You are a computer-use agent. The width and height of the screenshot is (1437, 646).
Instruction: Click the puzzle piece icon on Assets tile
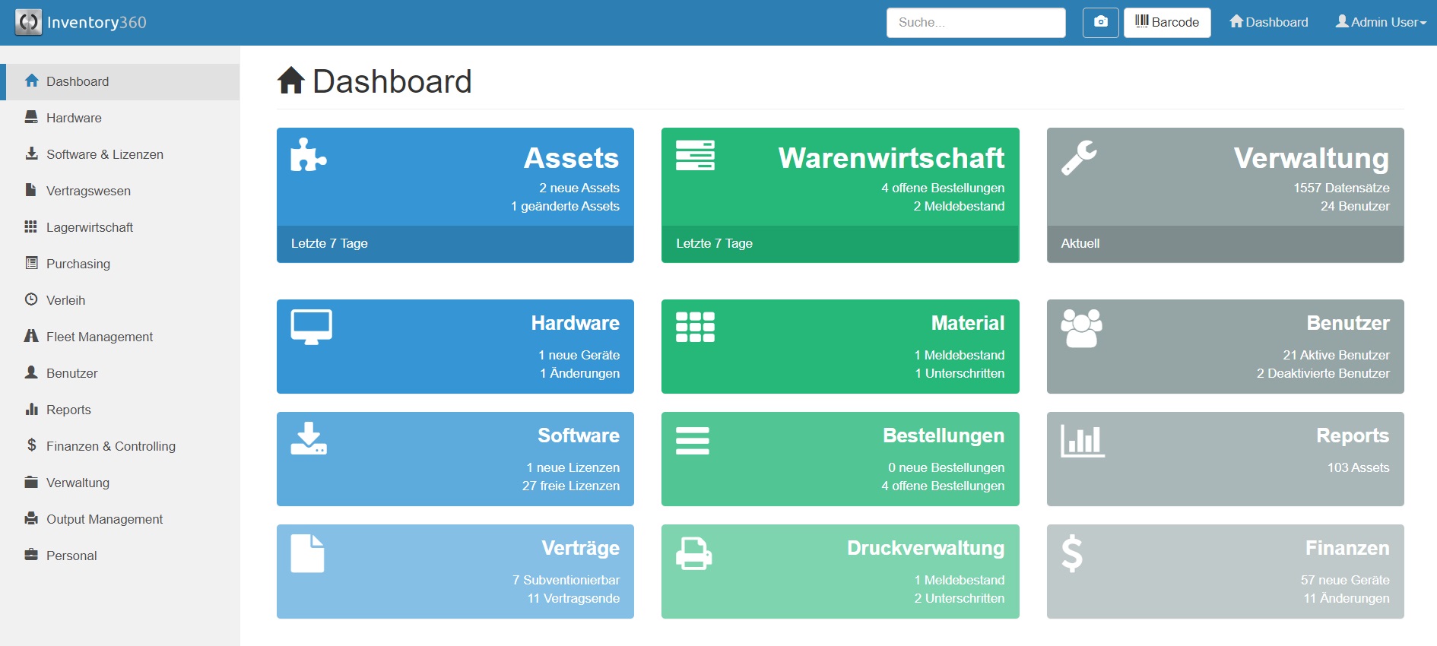click(x=309, y=155)
